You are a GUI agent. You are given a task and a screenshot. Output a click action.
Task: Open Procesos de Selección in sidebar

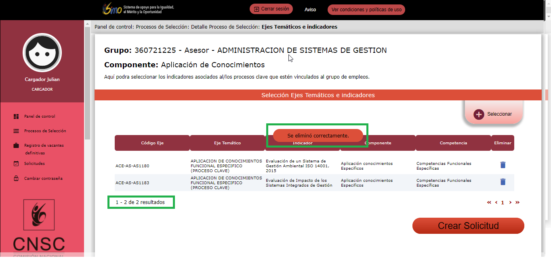coord(45,131)
